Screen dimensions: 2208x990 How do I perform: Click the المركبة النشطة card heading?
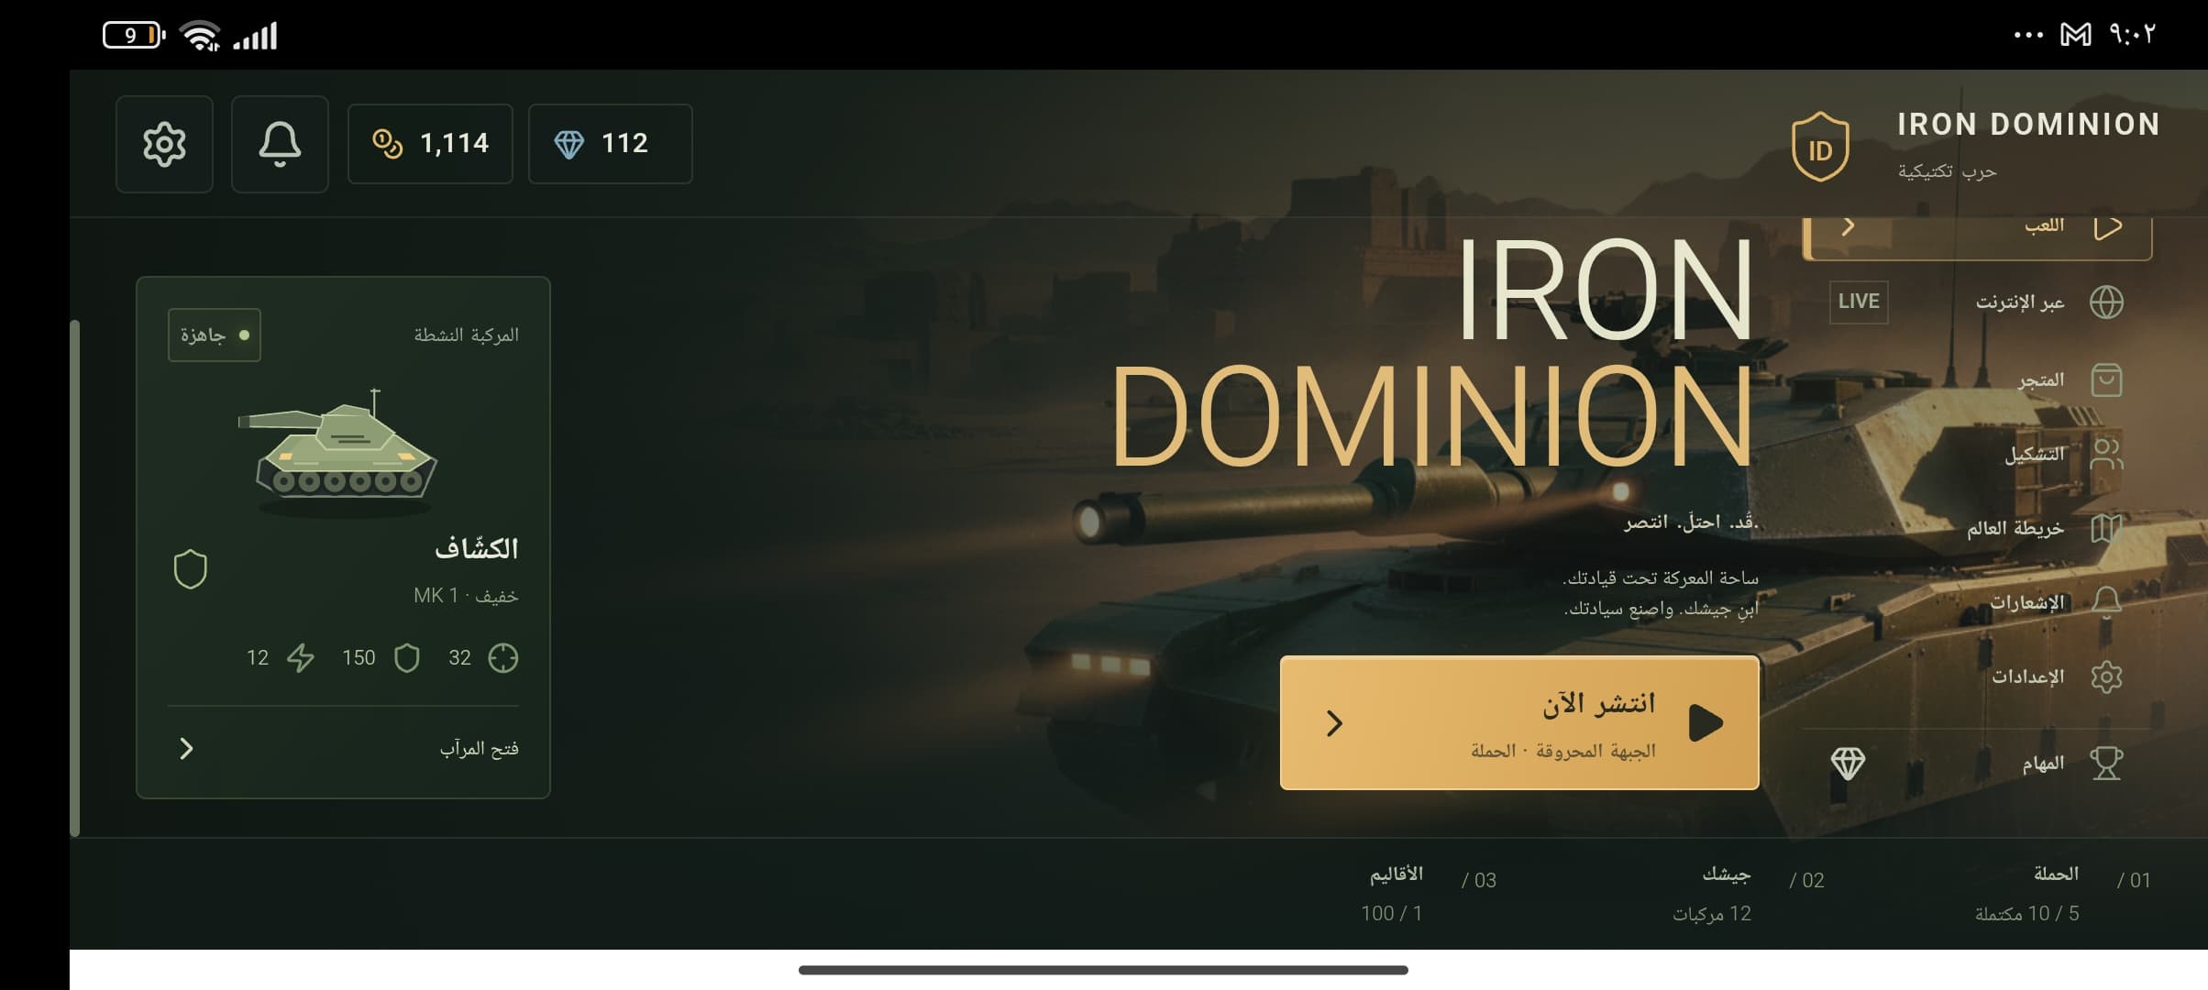point(466,335)
